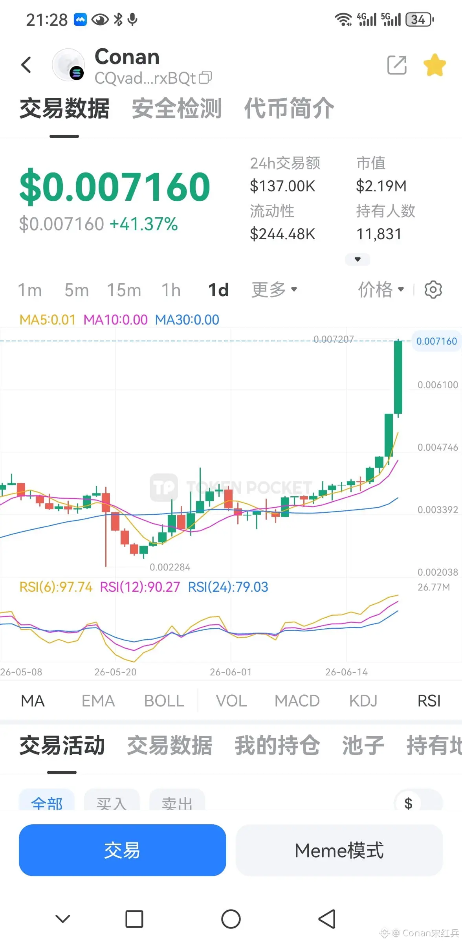Image resolution: width=462 pixels, height=943 pixels.
Task: Open the 价格 dropdown
Action: [x=381, y=290]
